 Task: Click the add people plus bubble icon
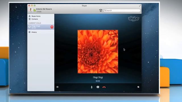[x=98, y=87]
